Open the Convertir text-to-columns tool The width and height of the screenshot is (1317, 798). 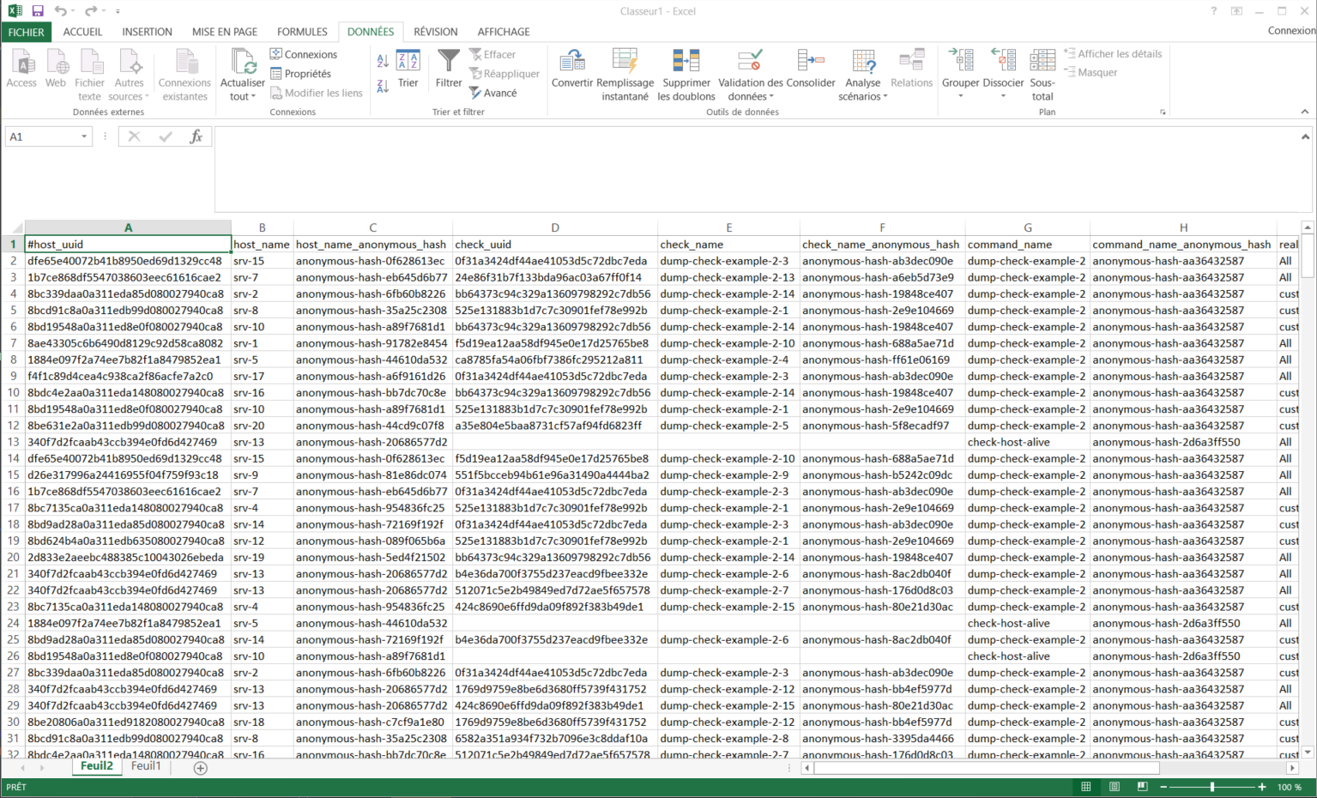click(571, 62)
